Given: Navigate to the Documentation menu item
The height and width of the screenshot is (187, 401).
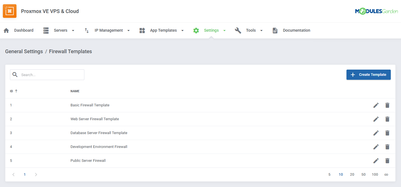Looking at the screenshot, I should click(x=296, y=30).
